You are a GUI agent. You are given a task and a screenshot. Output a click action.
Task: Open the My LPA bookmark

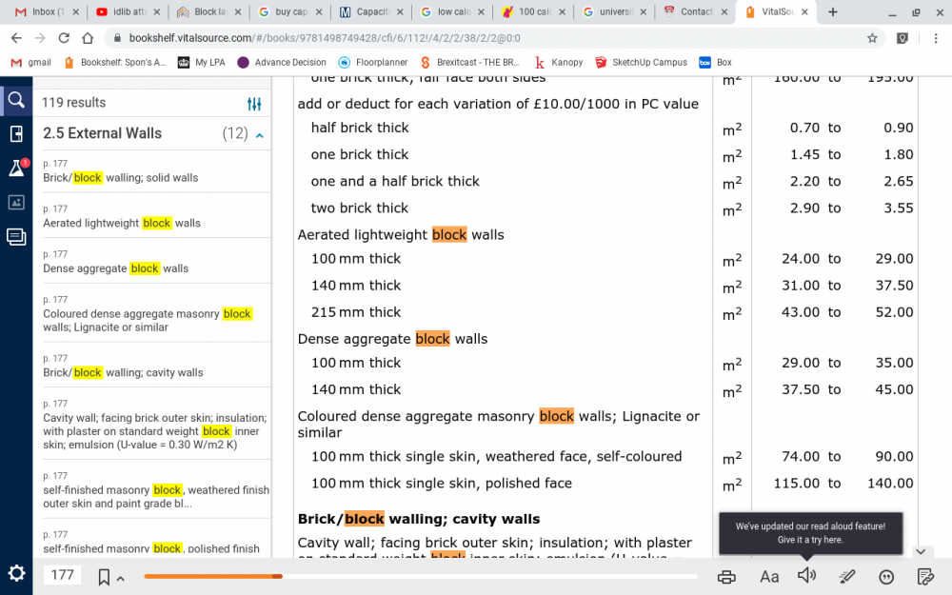[202, 62]
